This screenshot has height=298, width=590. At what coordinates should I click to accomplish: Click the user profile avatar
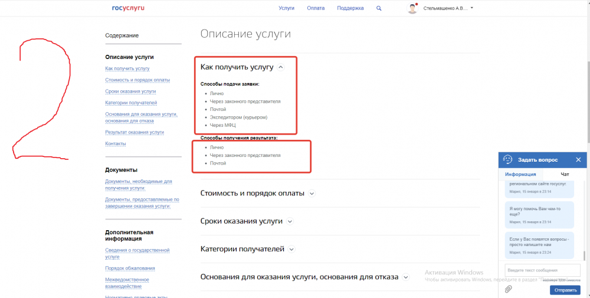[x=412, y=8]
